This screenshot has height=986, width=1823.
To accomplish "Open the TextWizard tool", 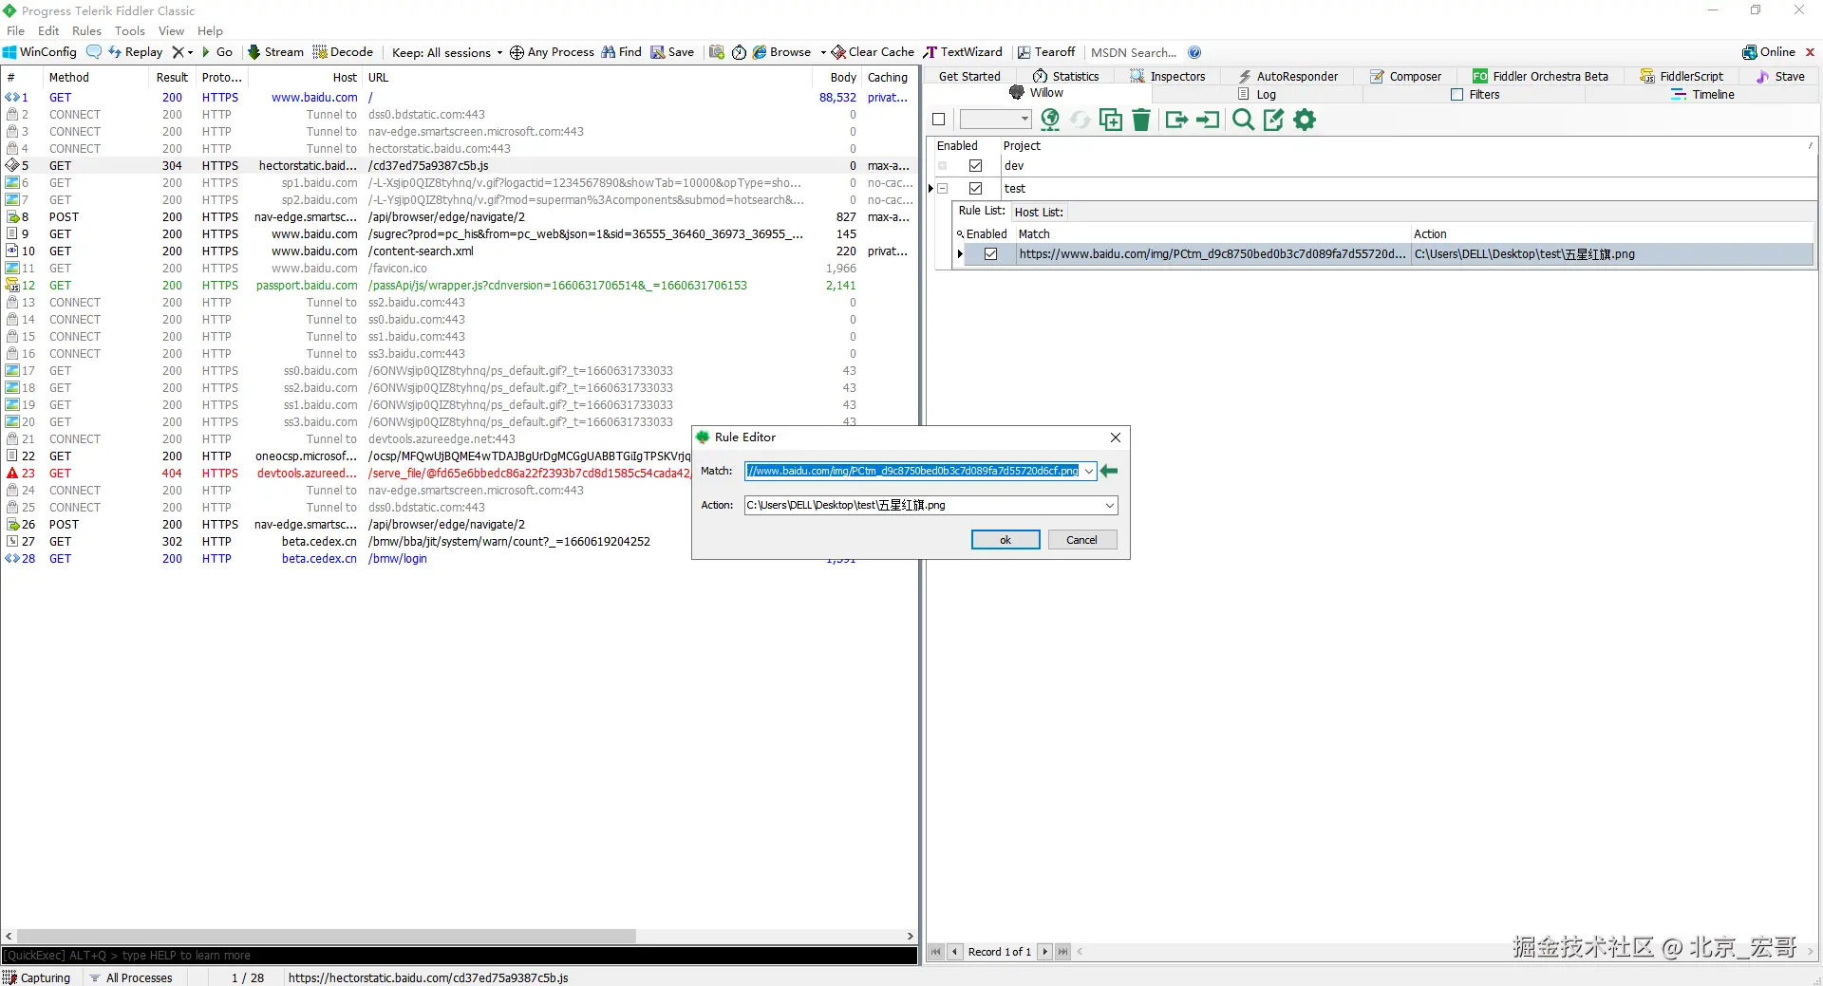I will click(x=963, y=52).
